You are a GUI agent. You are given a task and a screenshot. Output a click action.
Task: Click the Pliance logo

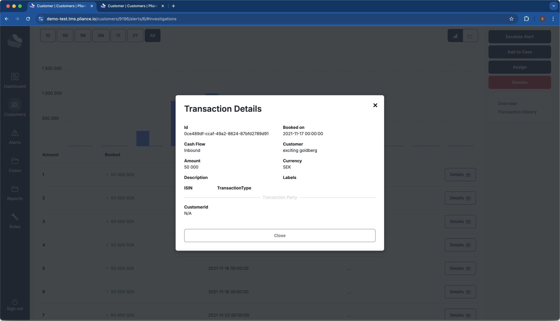[15, 41]
